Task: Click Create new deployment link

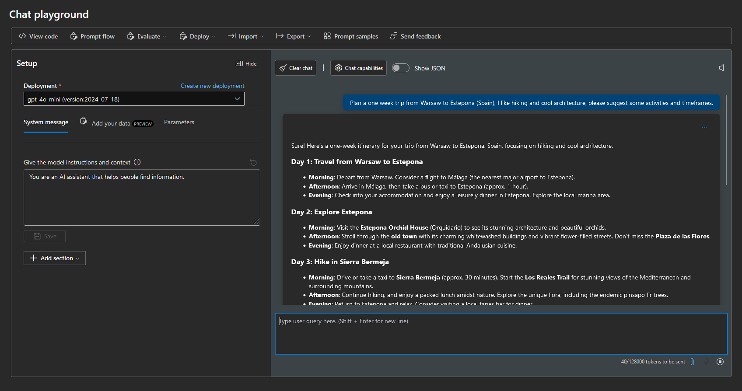Action: 213,86
